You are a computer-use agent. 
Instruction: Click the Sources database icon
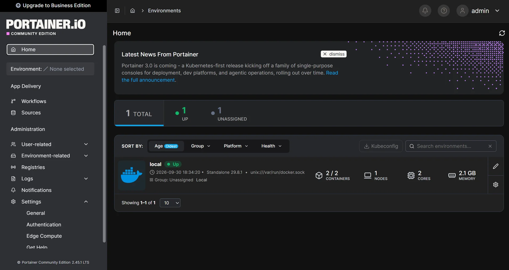[x=13, y=113]
